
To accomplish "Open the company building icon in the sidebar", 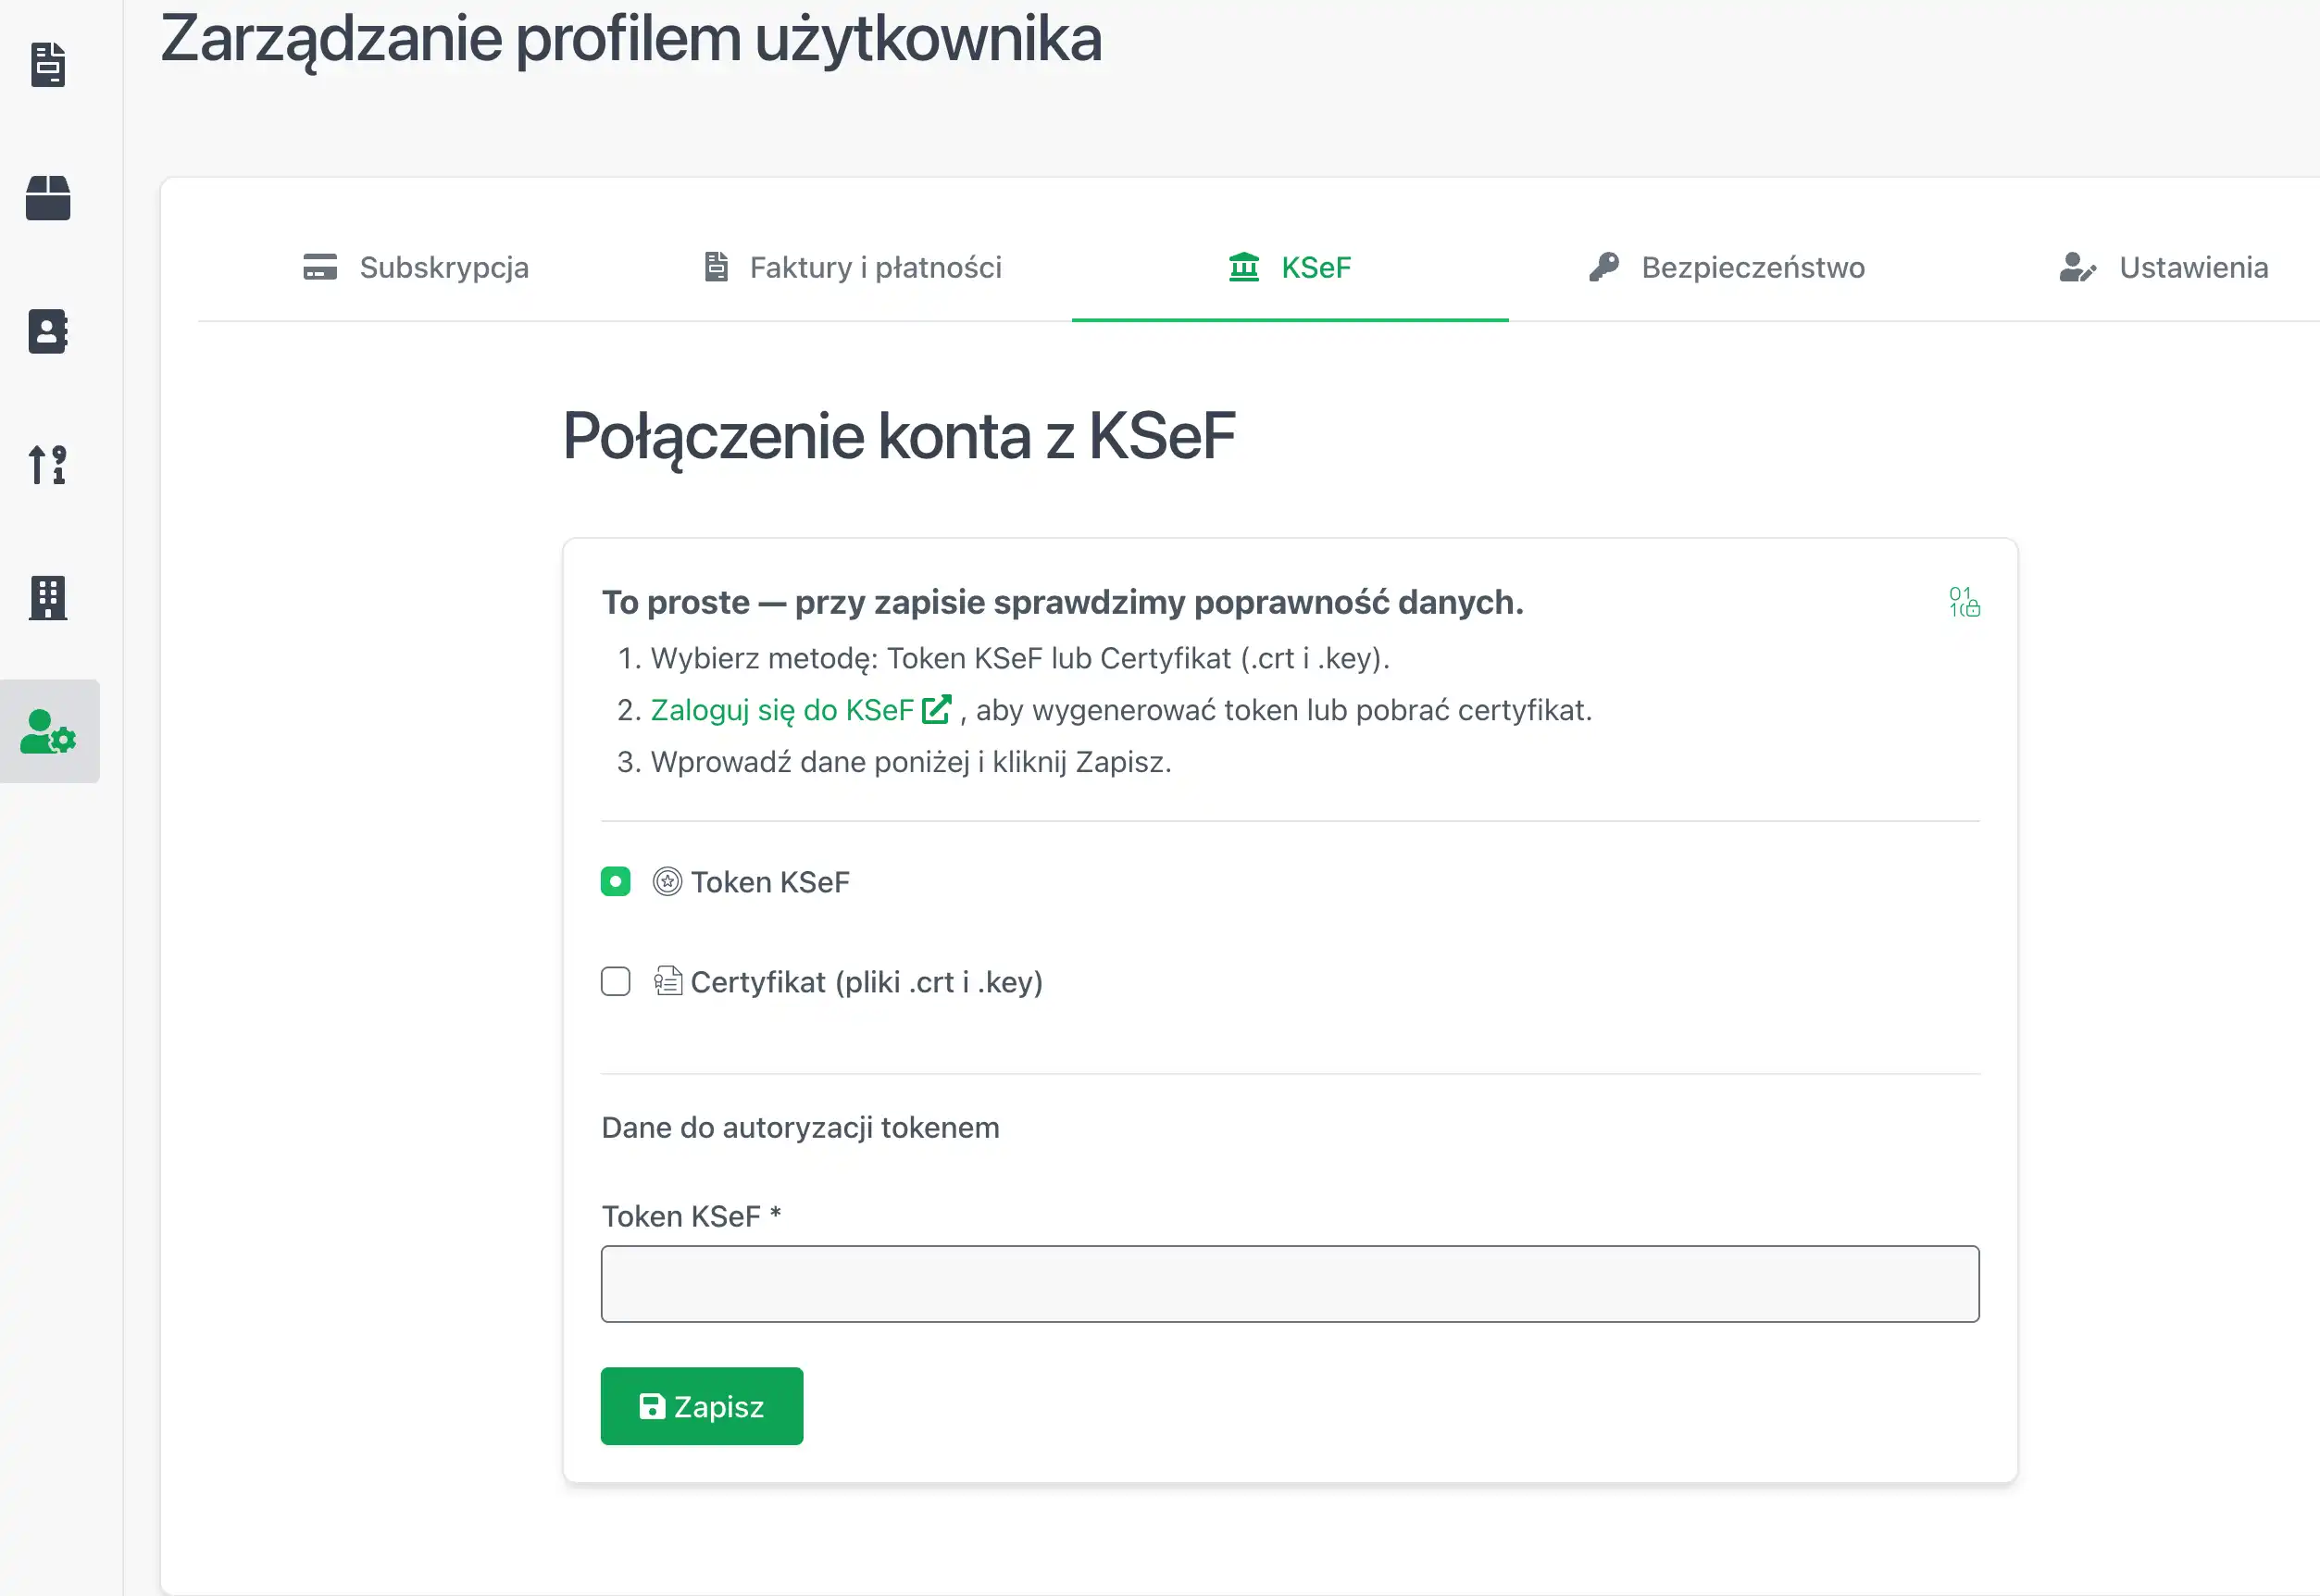I will pyautogui.click(x=47, y=598).
